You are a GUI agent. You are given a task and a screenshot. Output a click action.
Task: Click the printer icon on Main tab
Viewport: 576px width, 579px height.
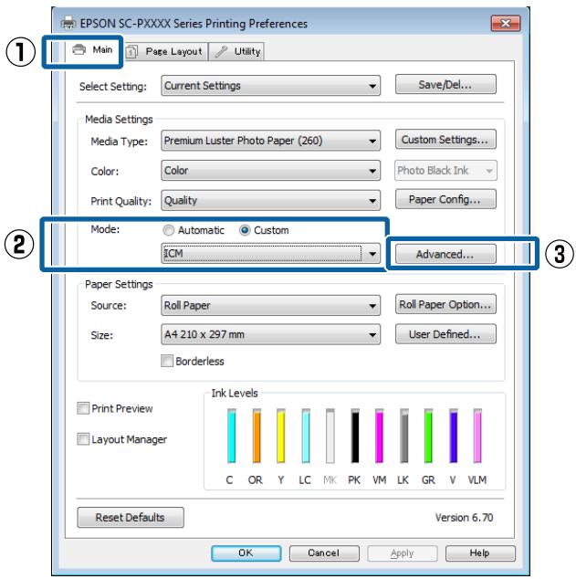pyautogui.click(x=79, y=49)
